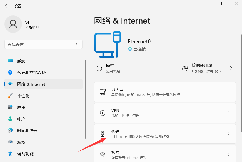
Task: Click the 网络 & Internet page heading
Action: tap(122, 21)
